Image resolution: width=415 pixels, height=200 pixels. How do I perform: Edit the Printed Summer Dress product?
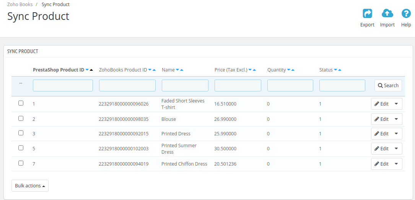point(381,148)
